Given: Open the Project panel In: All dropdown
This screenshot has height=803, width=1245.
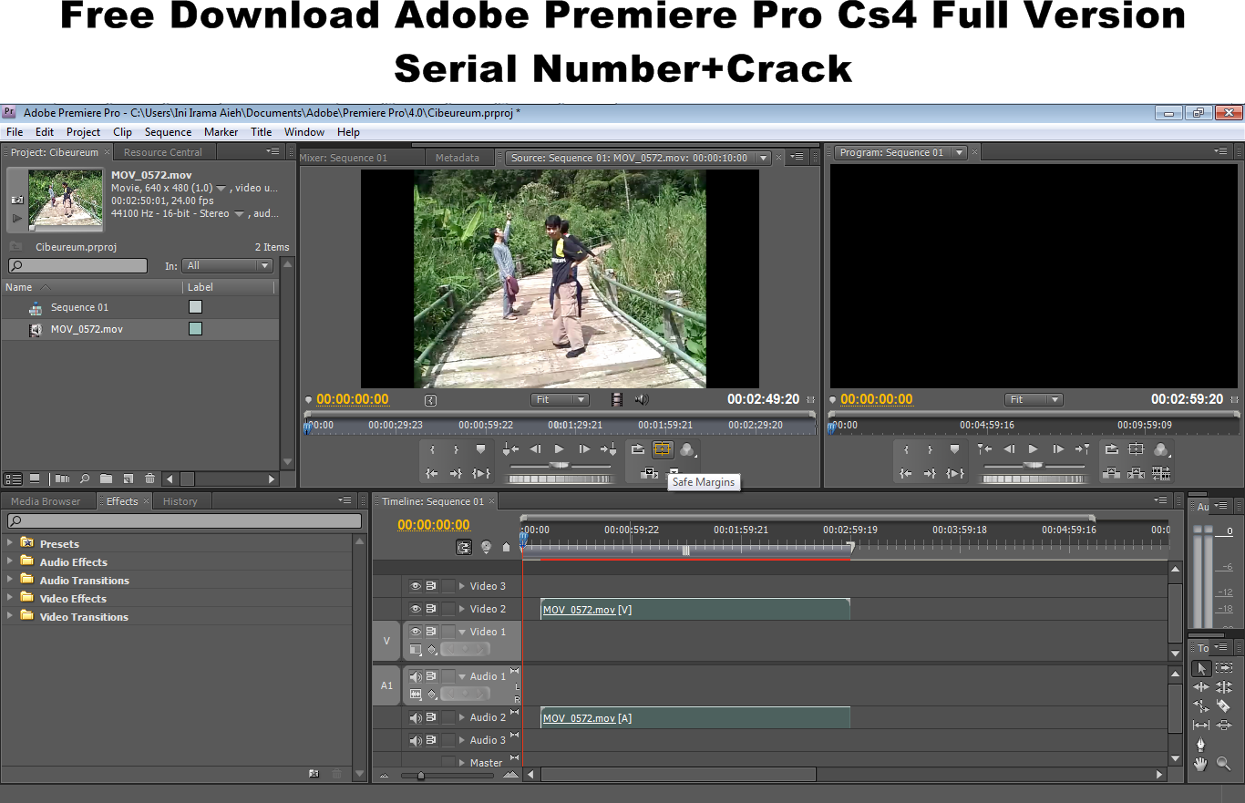Looking at the screenshot, I should pyautogui.click(x=227, y=265).
